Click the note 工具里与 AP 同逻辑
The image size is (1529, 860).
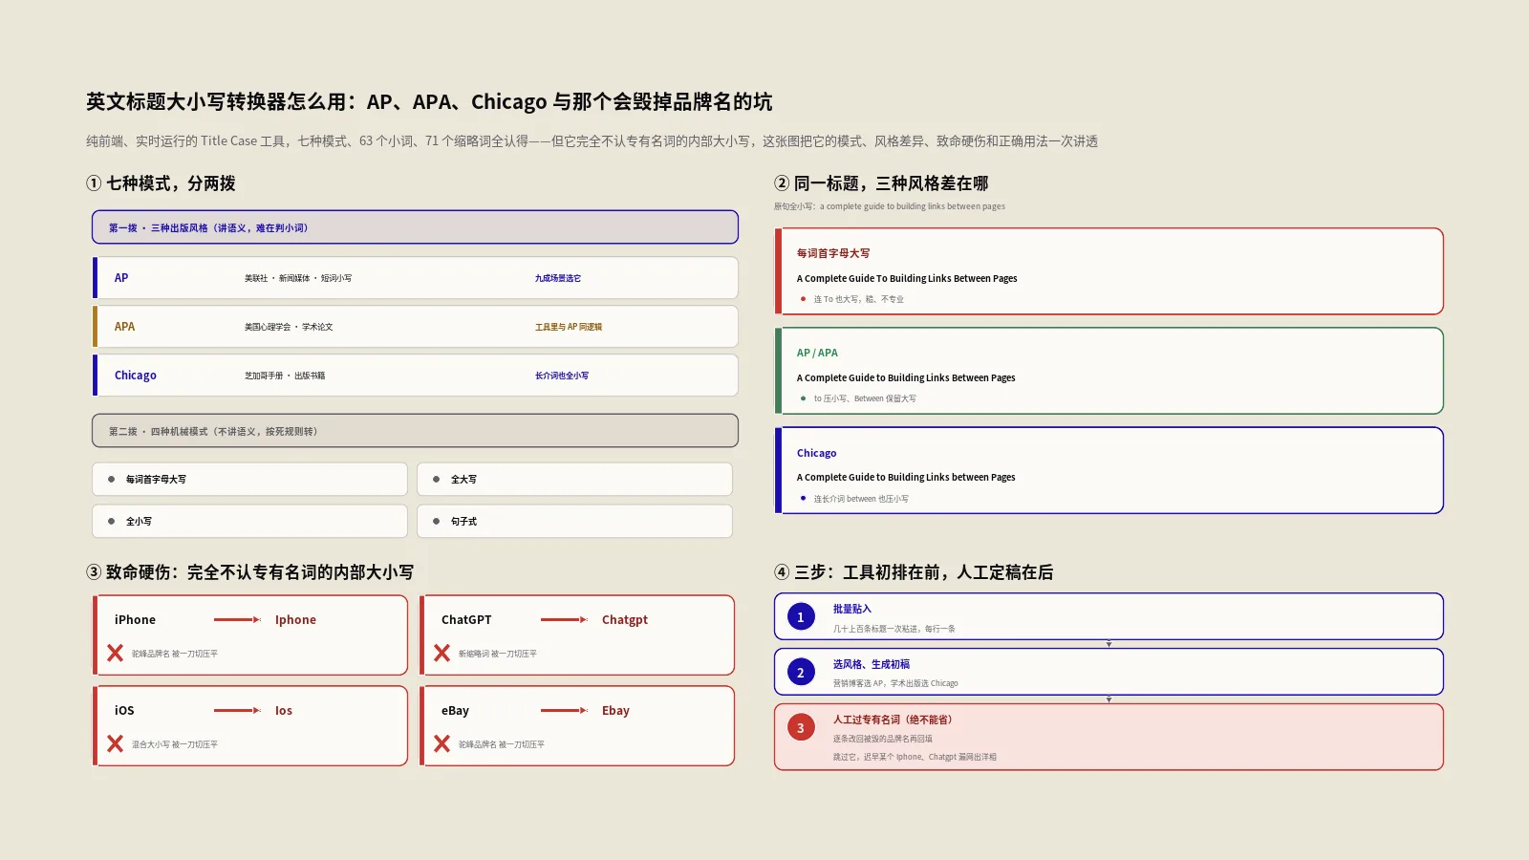pyautogui.click(x=569, y=328)
